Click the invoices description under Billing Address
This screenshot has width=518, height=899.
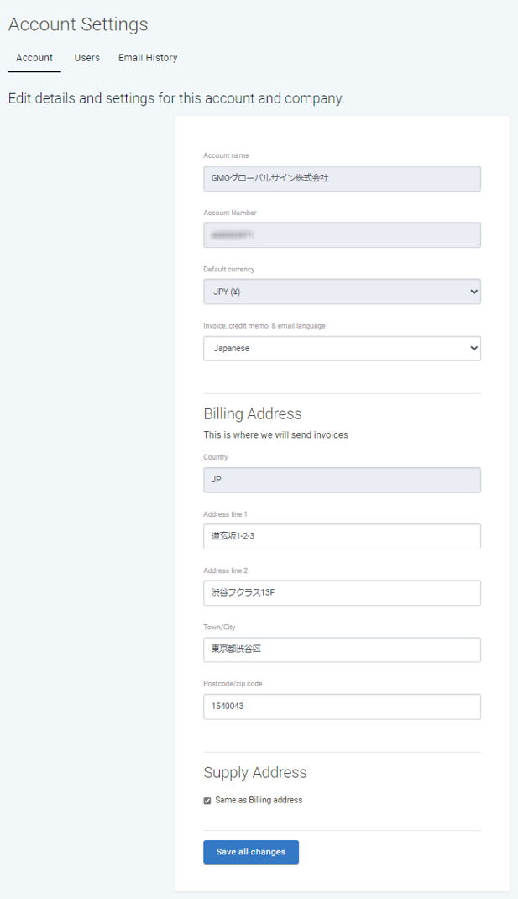[275, 435]
